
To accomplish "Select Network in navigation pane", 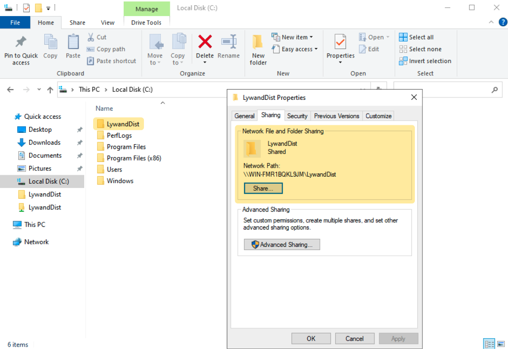I will (x=36, y=242).
